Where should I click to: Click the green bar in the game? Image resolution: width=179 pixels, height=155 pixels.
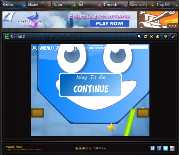(x=130, y=122)
